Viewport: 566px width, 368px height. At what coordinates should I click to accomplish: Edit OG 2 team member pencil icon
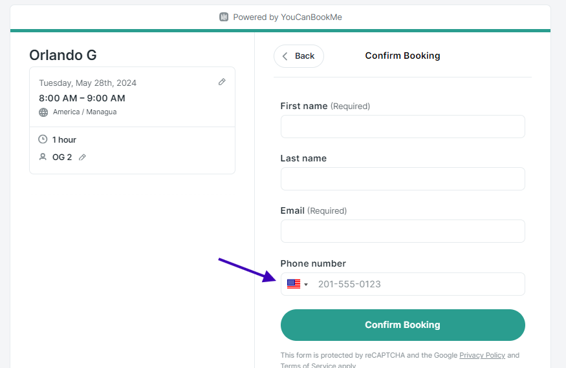[82, 157]
